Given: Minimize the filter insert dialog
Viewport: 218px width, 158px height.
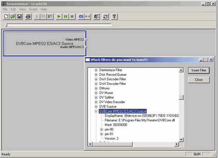Looking at the screenshot, I should [201, 60].
